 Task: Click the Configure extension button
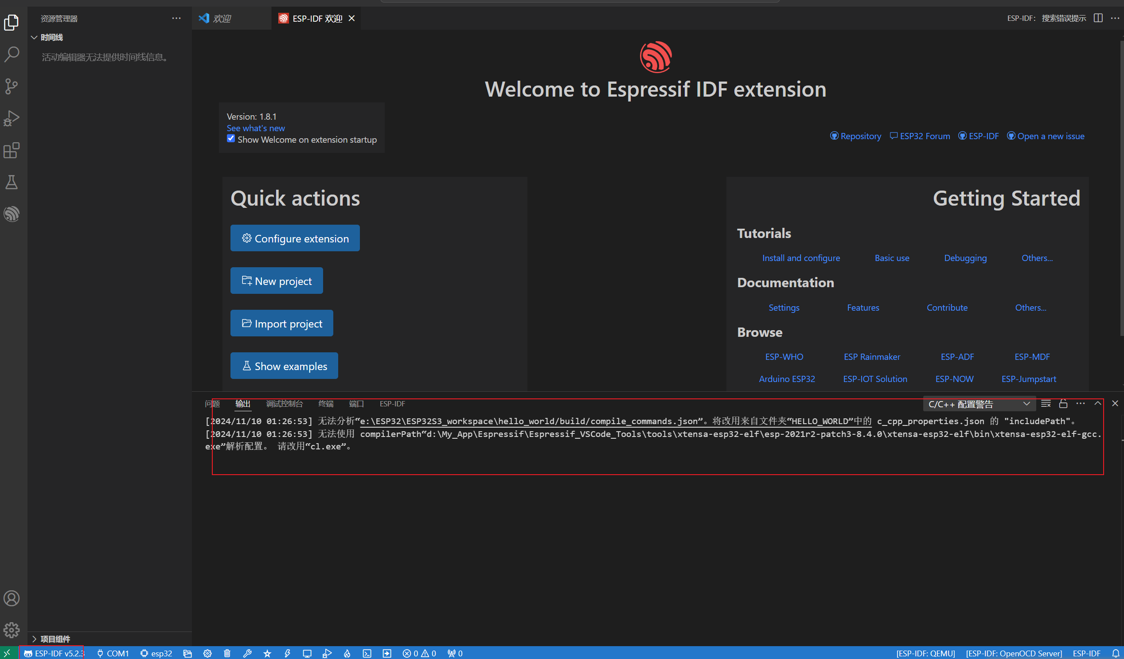[x=295, y=238]
